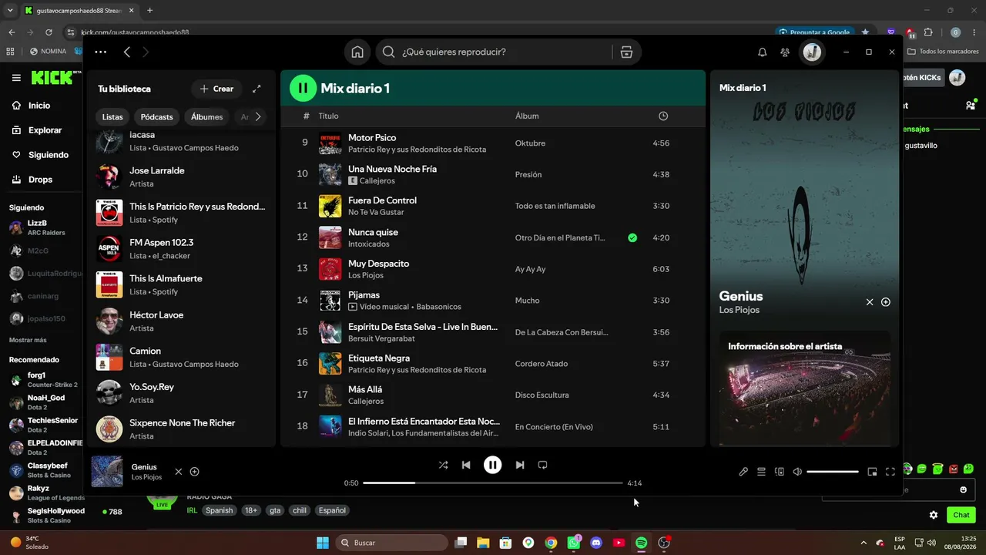
Task: Open the Kick hamburger menu
Action: (16, 78)
